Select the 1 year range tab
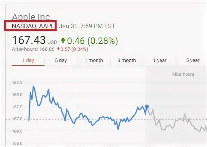The height and width of the screenshot is (147, 207). [160, 61]
